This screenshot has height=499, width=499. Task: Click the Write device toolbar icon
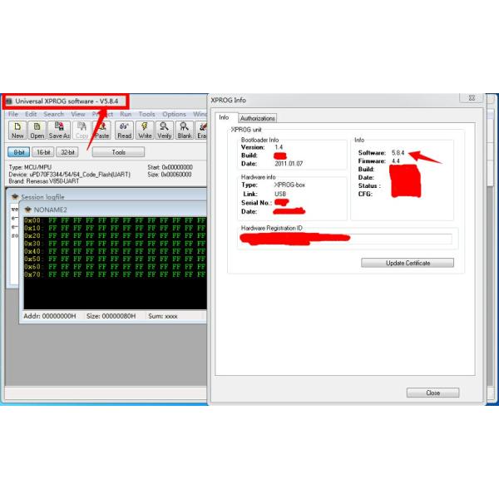pyautogui.click(x=145, y=129)
